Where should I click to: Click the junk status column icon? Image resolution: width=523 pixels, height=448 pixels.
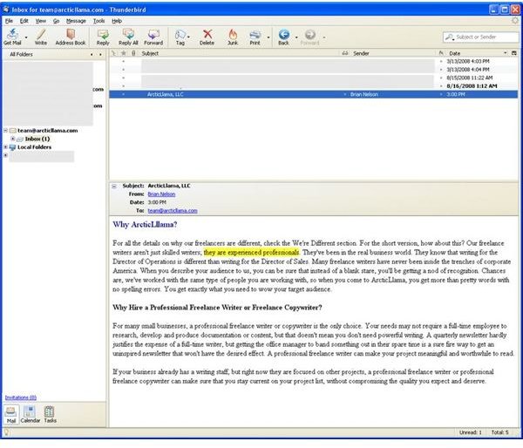click(x=441, y=53)
